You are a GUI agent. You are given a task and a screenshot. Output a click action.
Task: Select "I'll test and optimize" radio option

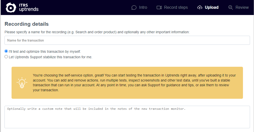pyautogui.click(x=6, y=51)
